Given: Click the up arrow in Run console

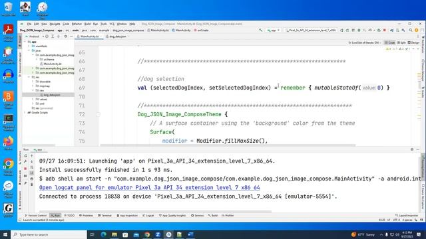Looking at the screenshot, I should (x=32, y=156).
